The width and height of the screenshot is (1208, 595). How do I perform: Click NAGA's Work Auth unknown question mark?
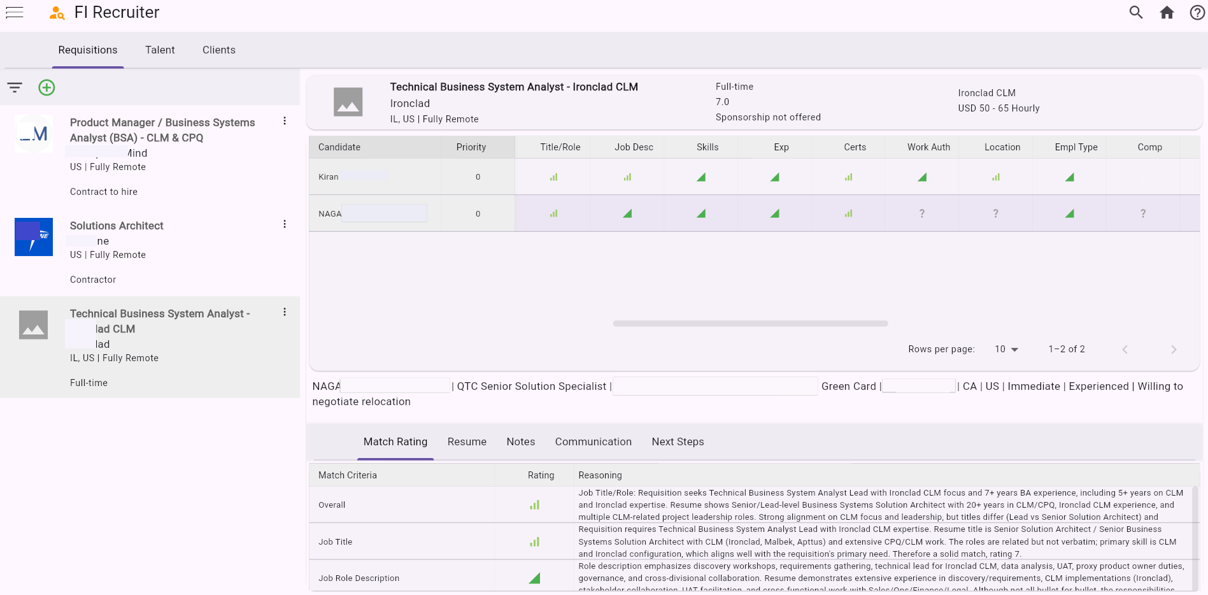[922, 213]
